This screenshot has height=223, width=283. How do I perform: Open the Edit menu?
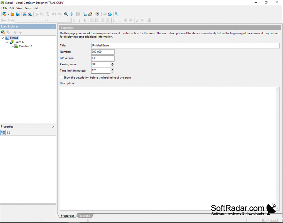(x=12, y=8)
